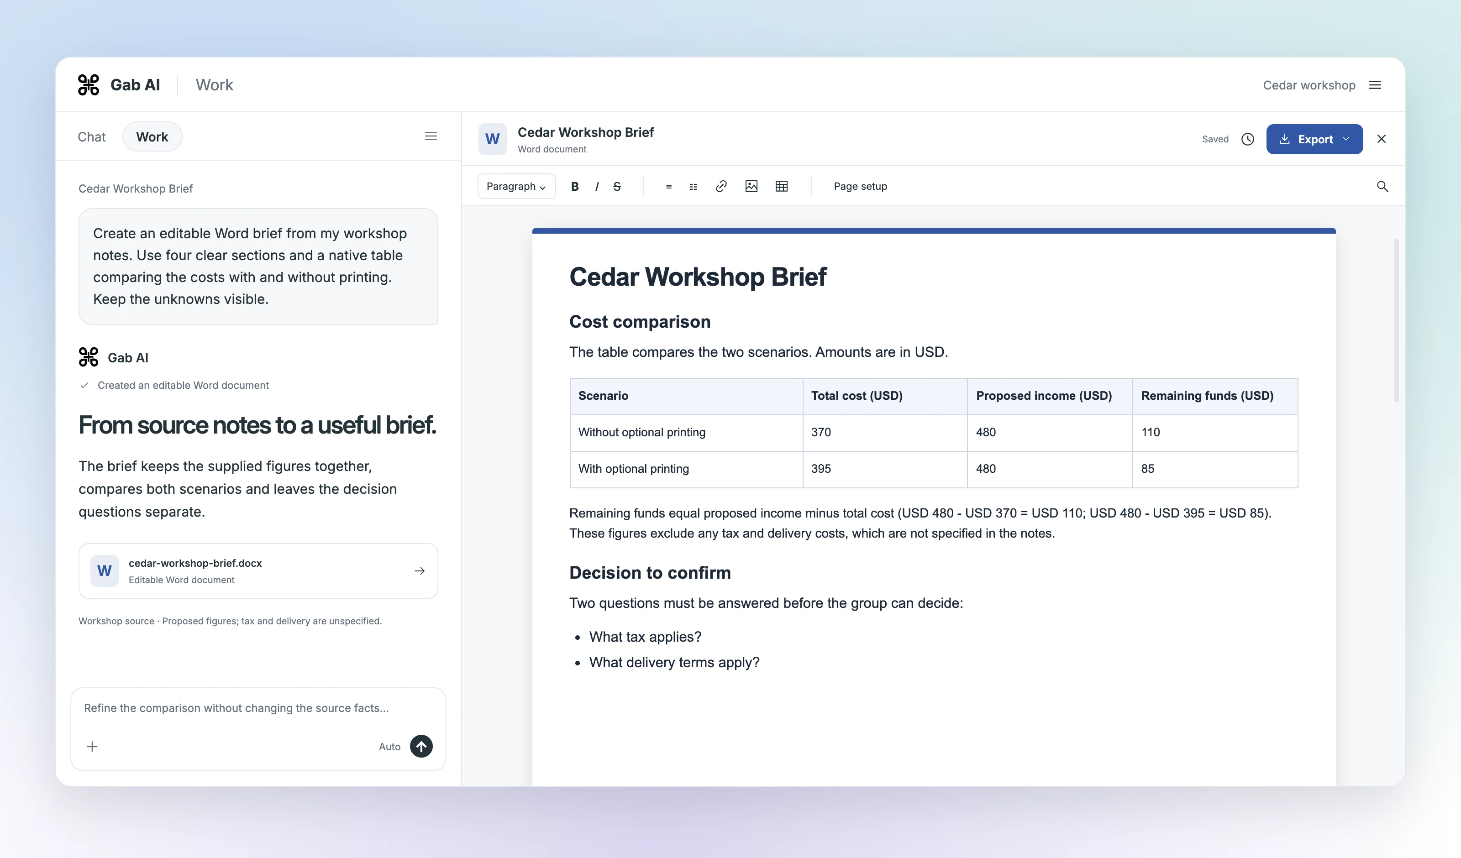
Task: Click the message input field
Action: pyautogui.click(x=258, y=708)
